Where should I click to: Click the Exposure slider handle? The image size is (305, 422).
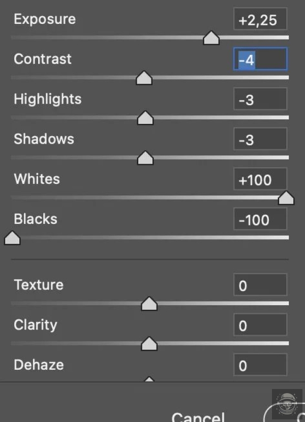[211, 38]
